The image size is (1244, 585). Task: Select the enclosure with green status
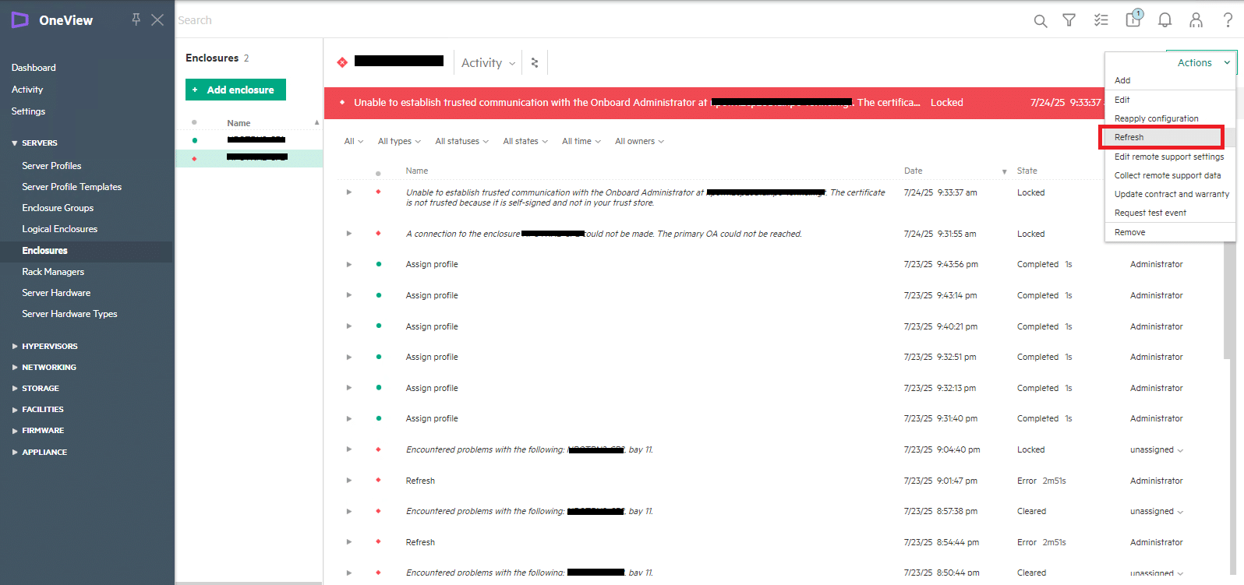coord(249,140)
